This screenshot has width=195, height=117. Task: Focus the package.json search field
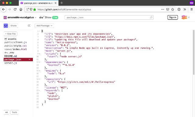(109, 18)
